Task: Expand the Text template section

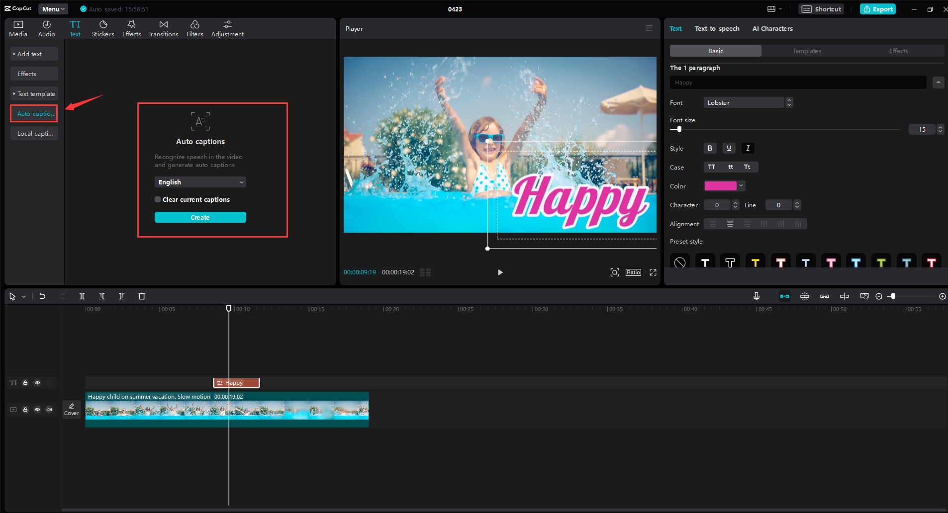Action: tap(34, 93)
